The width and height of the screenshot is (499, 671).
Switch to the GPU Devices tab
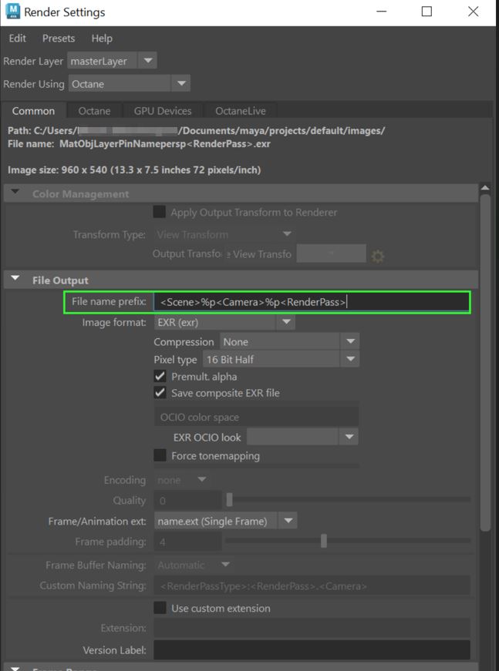tap(163, 111)
